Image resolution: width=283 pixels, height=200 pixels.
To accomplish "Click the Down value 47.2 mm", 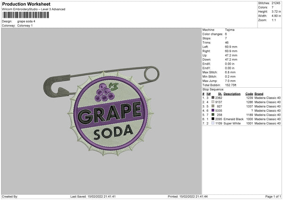I will (231, 59).
